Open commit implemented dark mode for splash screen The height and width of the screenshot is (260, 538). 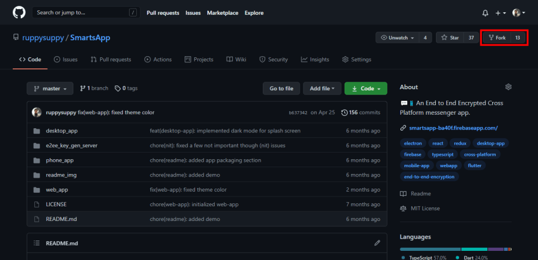pos(225,131)
